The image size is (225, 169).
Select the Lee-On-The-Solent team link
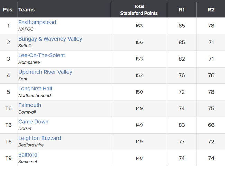tap(42, 55)
